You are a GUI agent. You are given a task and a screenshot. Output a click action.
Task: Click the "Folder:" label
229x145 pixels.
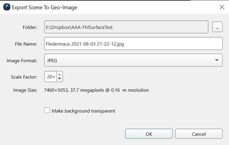[x=30, y=27]
